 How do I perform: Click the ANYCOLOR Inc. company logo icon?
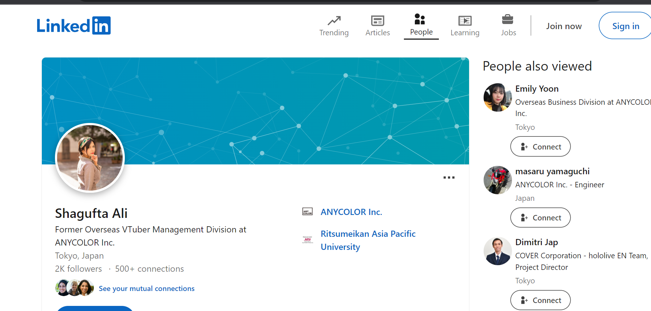307,212
